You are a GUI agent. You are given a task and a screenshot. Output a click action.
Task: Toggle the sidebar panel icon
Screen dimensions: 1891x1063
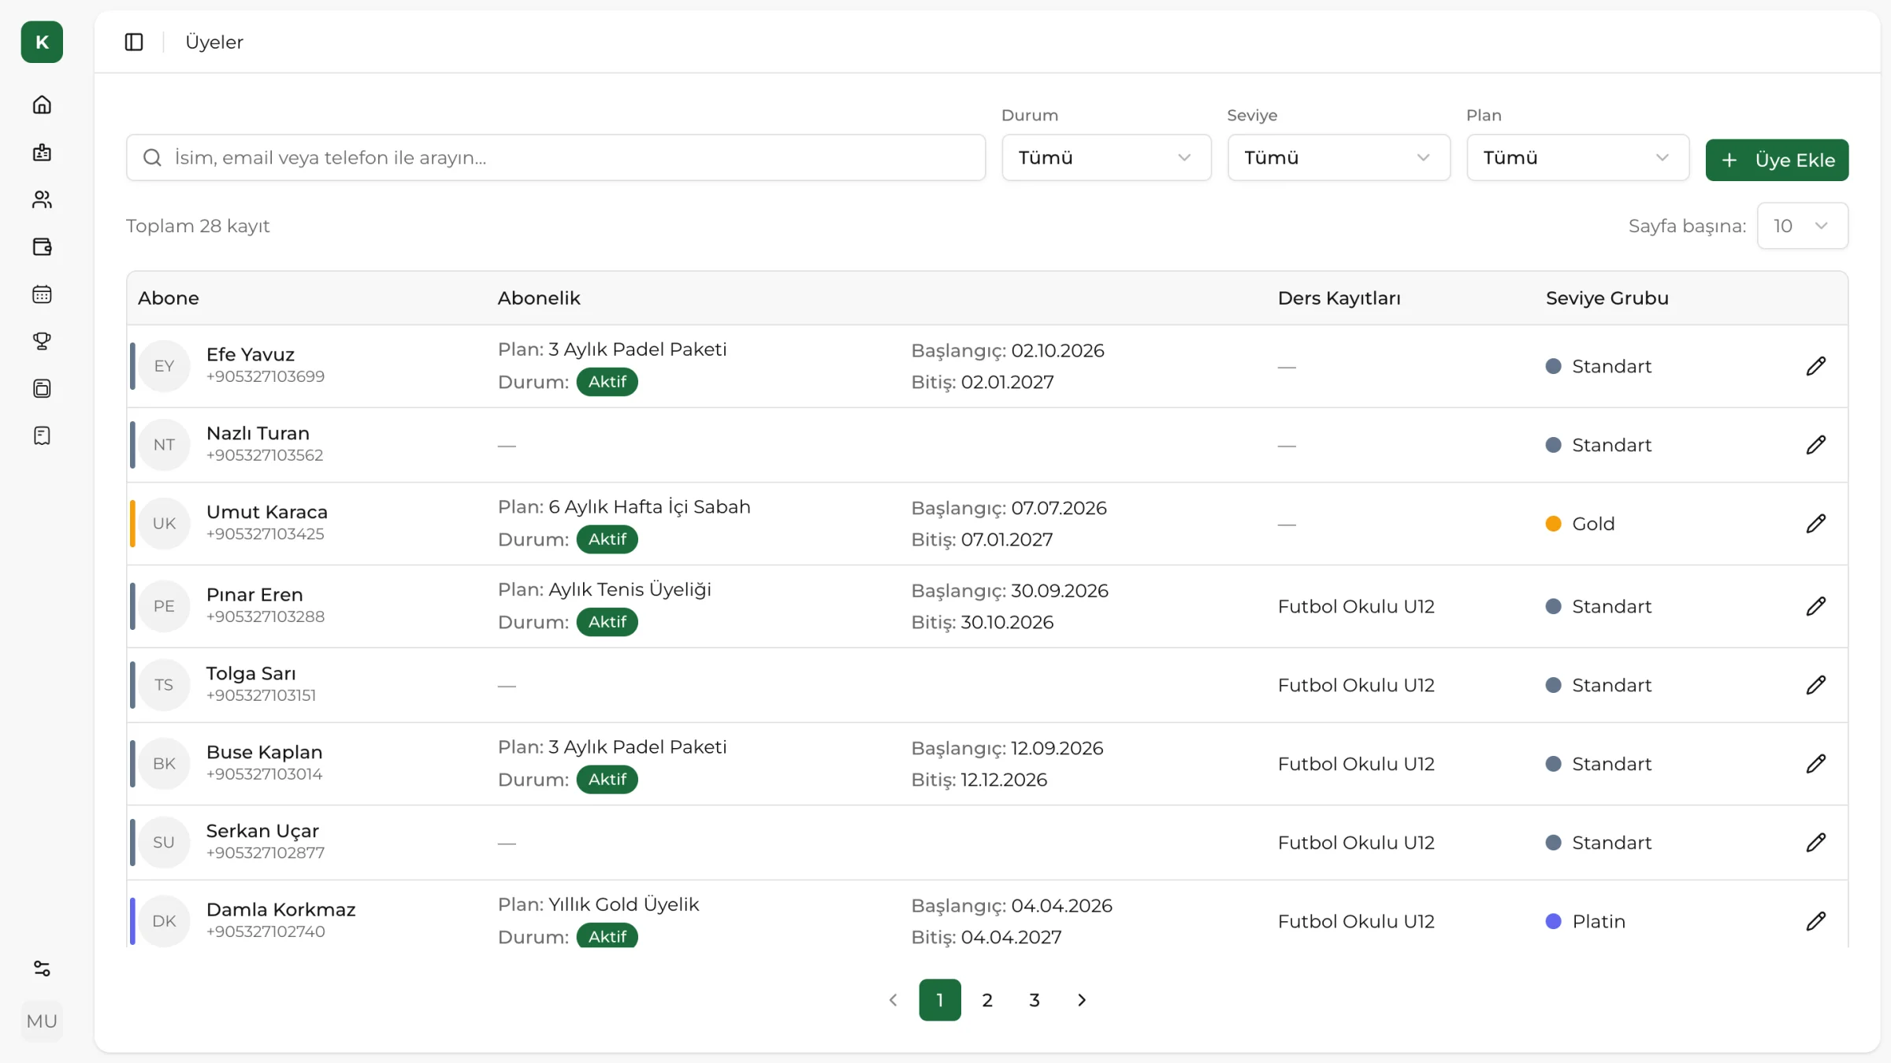[134, 42]
